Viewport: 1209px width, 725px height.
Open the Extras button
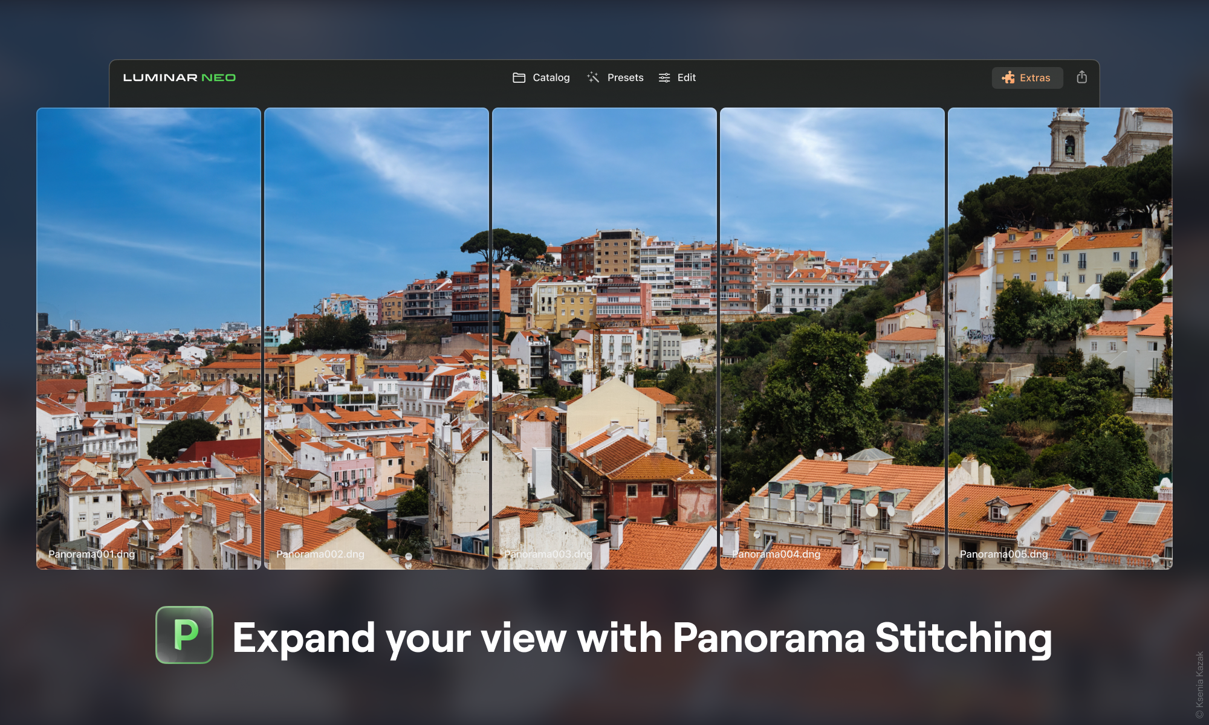1027,78
